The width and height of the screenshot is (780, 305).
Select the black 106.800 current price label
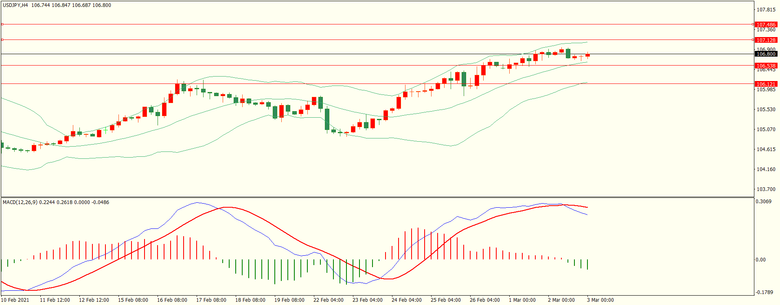[x=766, y=54]
